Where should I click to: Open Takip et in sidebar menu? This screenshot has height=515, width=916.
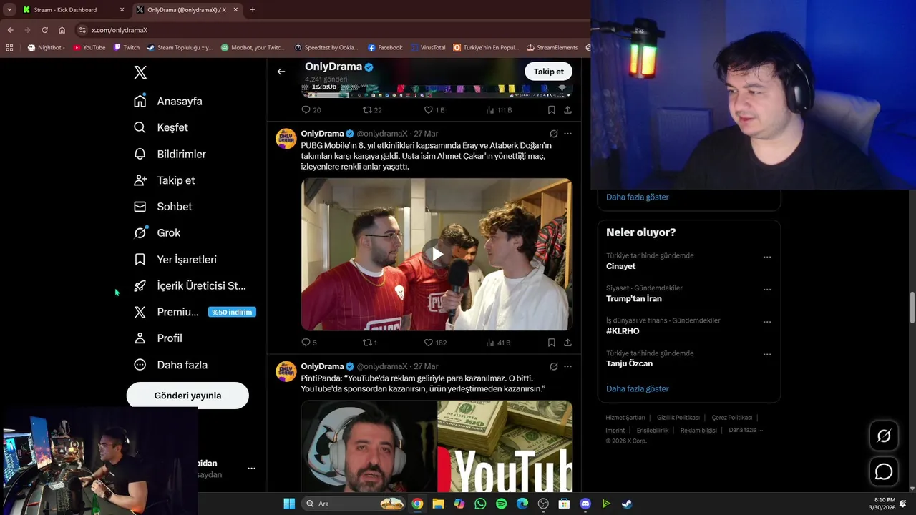coord(165,180)
